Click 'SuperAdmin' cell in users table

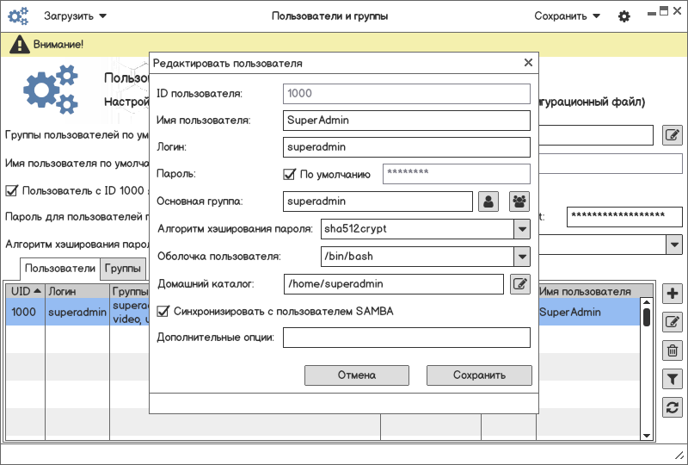(x=588, y=312)
